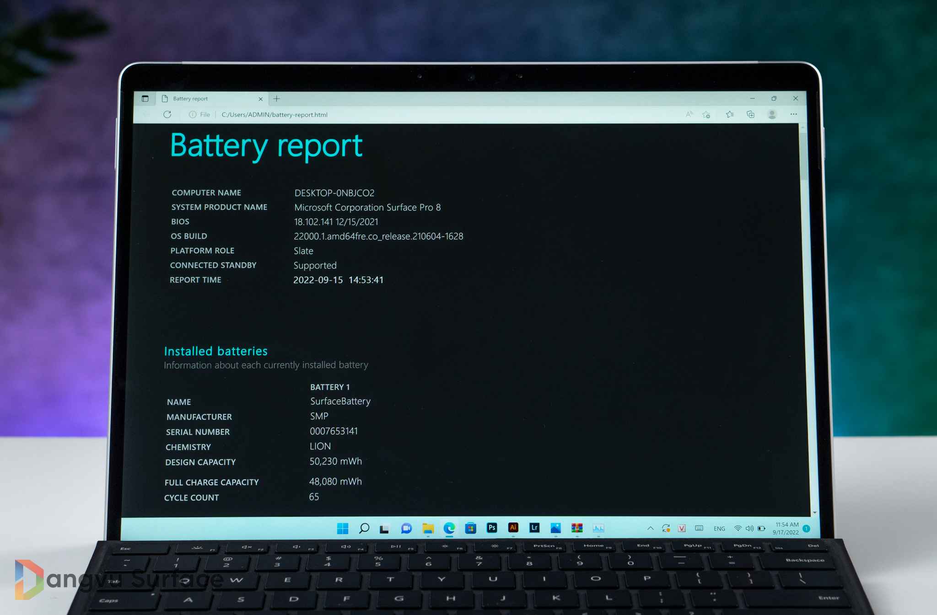Open the Favorites list

coord(730,114)
